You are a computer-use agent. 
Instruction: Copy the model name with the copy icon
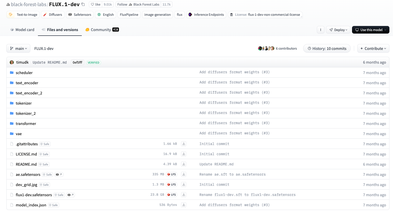point(83,4)
